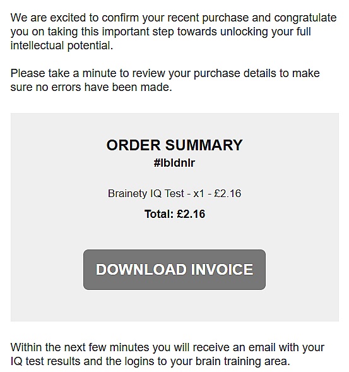Click the sentence "sure no errors have been made"

click(x=90, y=87)
